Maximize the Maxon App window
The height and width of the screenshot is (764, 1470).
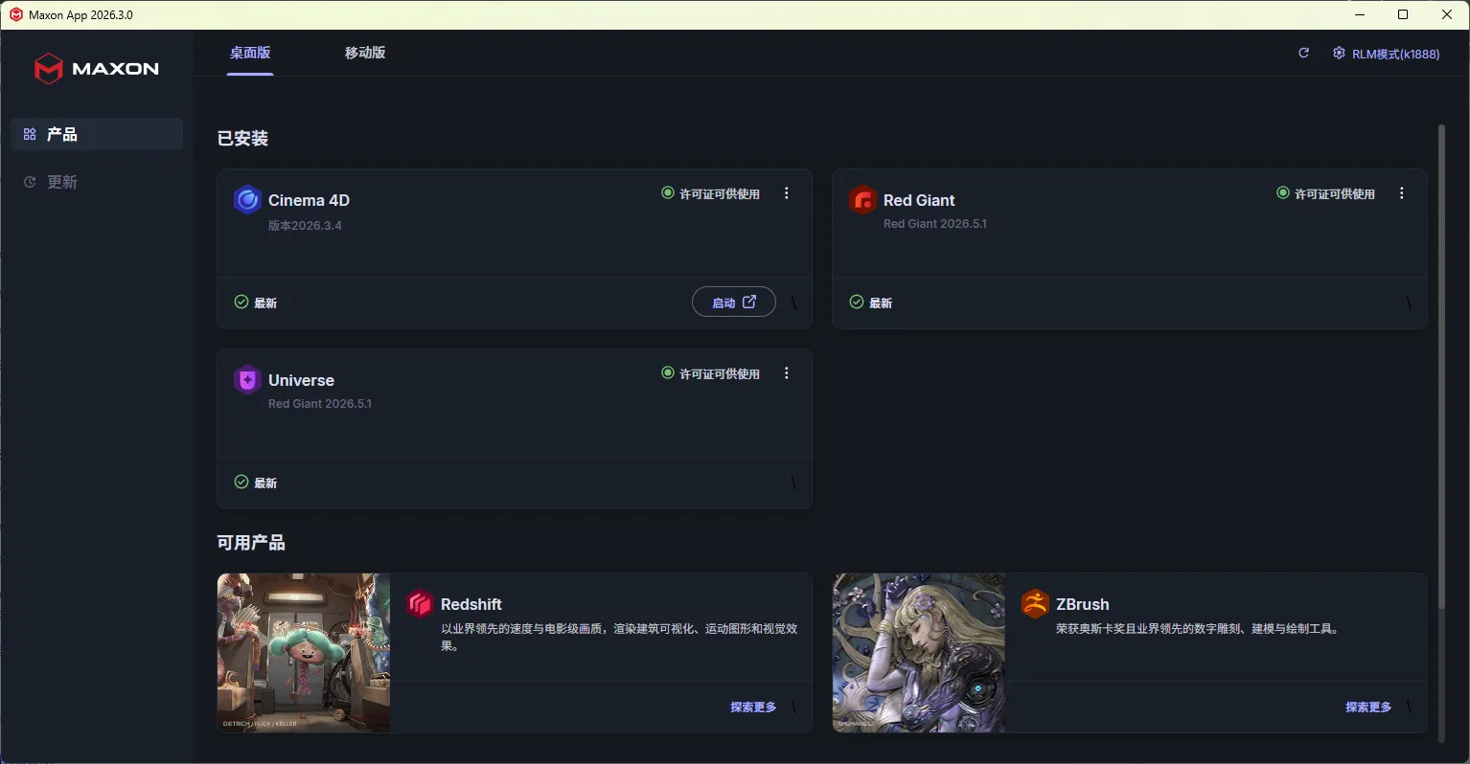coord(1403,14)
